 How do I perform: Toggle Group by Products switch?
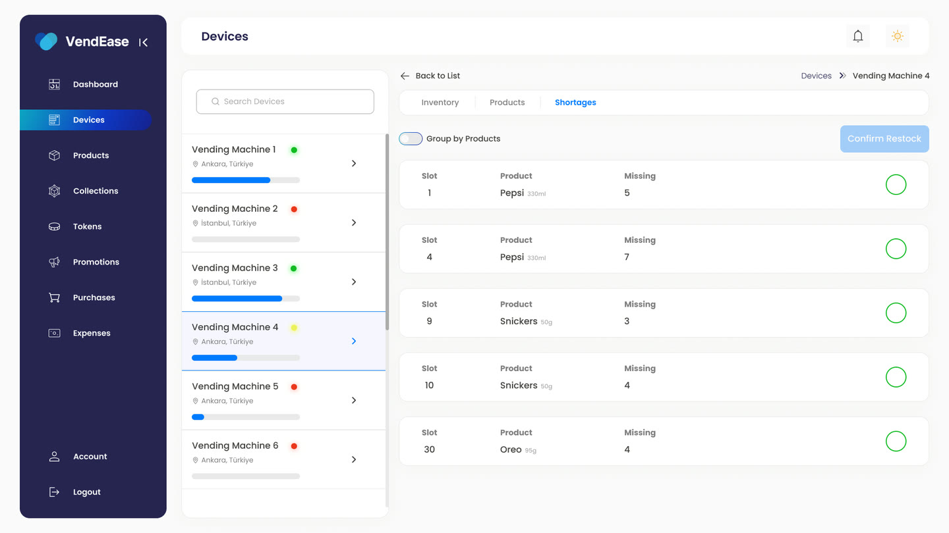point(411,139)
